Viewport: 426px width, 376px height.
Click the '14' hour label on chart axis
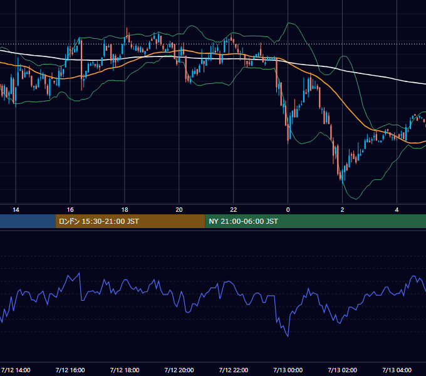click(16, 210)
